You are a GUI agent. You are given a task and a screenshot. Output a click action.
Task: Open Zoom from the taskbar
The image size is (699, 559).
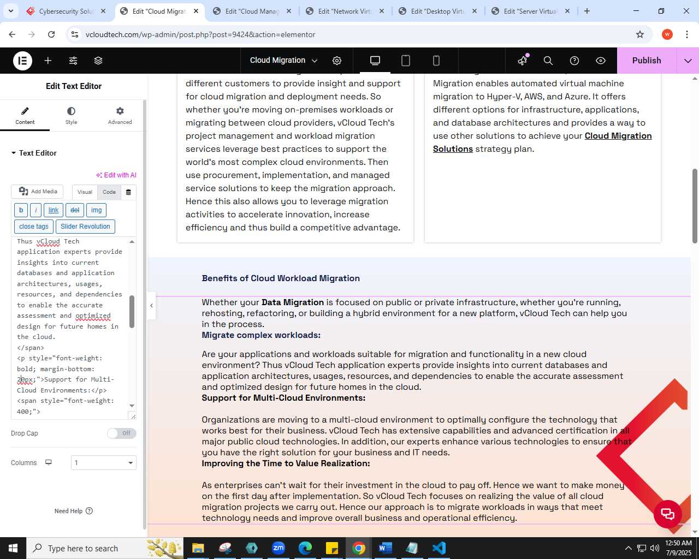point(279,548)
